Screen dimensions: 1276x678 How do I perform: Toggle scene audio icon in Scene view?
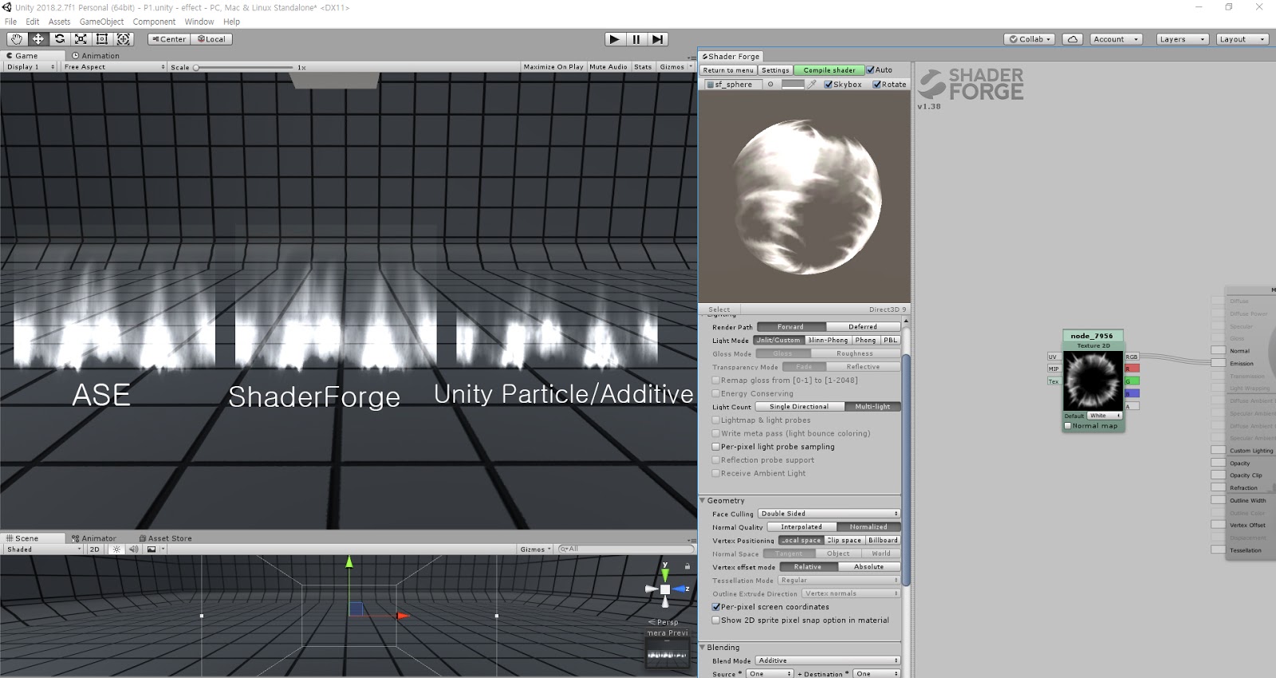[133, 550]
